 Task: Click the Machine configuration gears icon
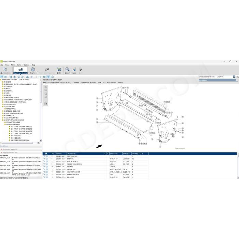pyautogui.click(x=47, y=70)
